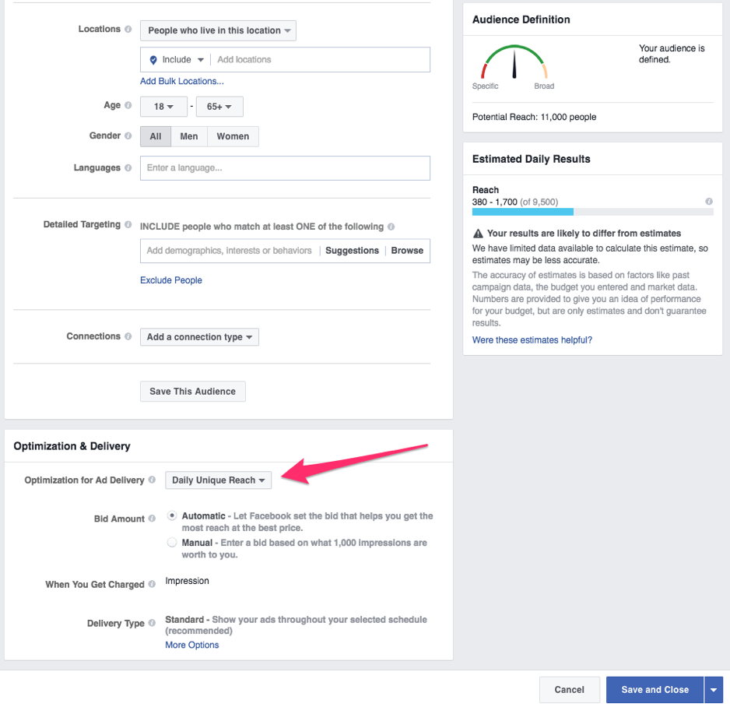The height and width of the screenshot is (707, 730).
Task: Click the info icon next to Bid Amount
Action: tap(152, 519)
